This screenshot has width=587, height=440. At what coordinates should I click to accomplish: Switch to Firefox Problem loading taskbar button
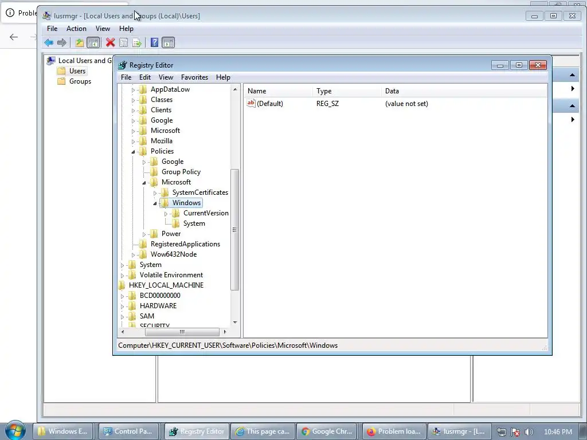[394, 431]
